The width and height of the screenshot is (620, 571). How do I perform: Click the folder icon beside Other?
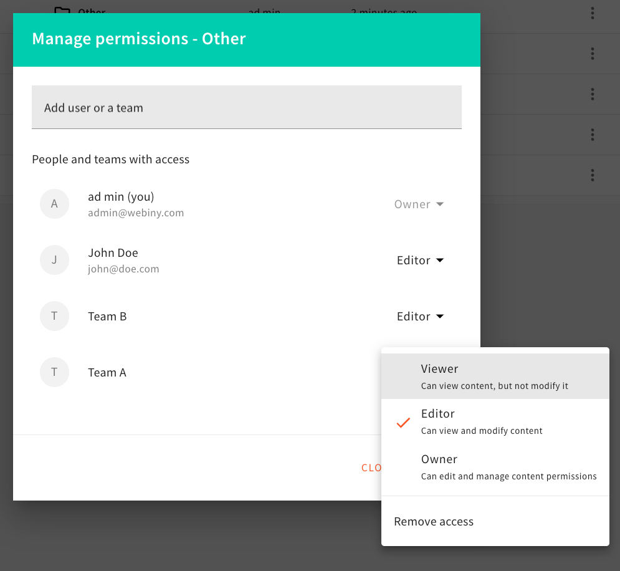pos(64,9)
